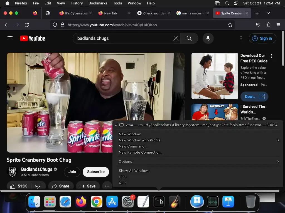Open System Settings with badge in Dock
Image resolution: width=285 pixels, height=213 pixels.
pos(128,202)
